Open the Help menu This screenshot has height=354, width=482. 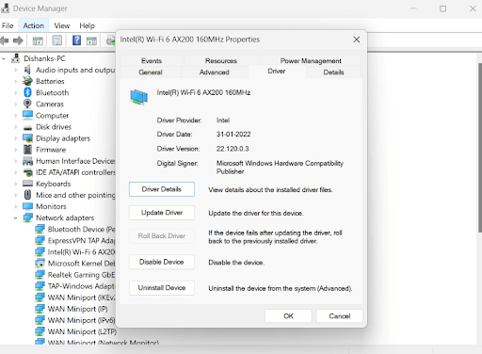(x=87, y=25)
